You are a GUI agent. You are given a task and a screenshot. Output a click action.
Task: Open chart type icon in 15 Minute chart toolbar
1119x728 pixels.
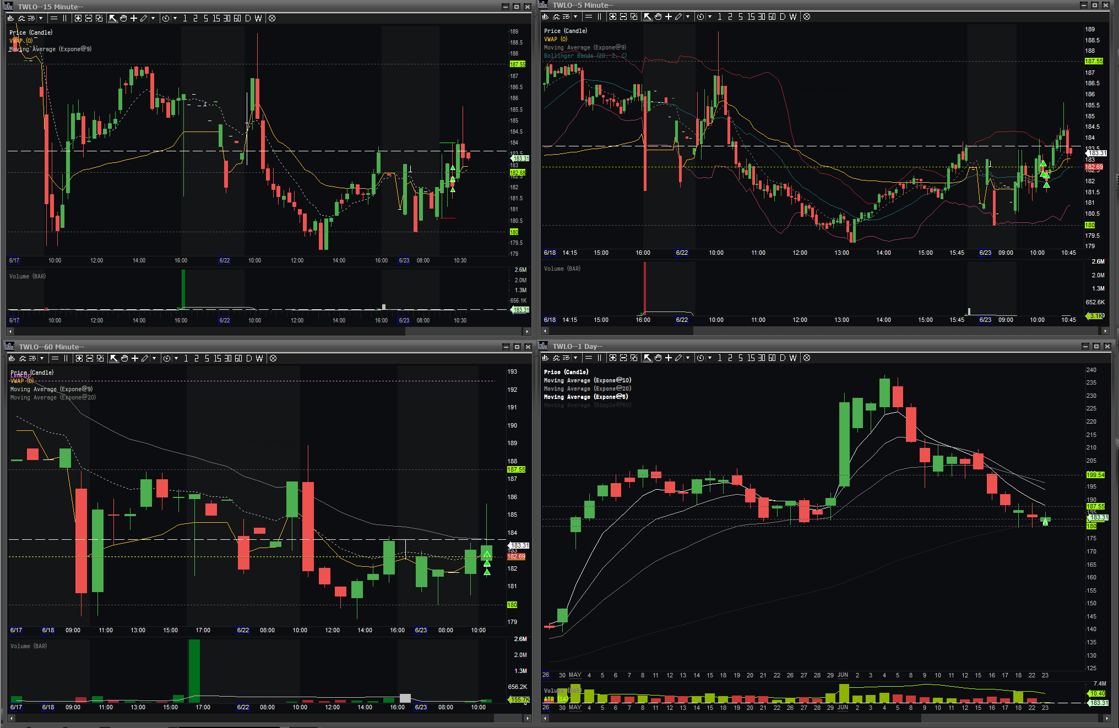[11, 18]
